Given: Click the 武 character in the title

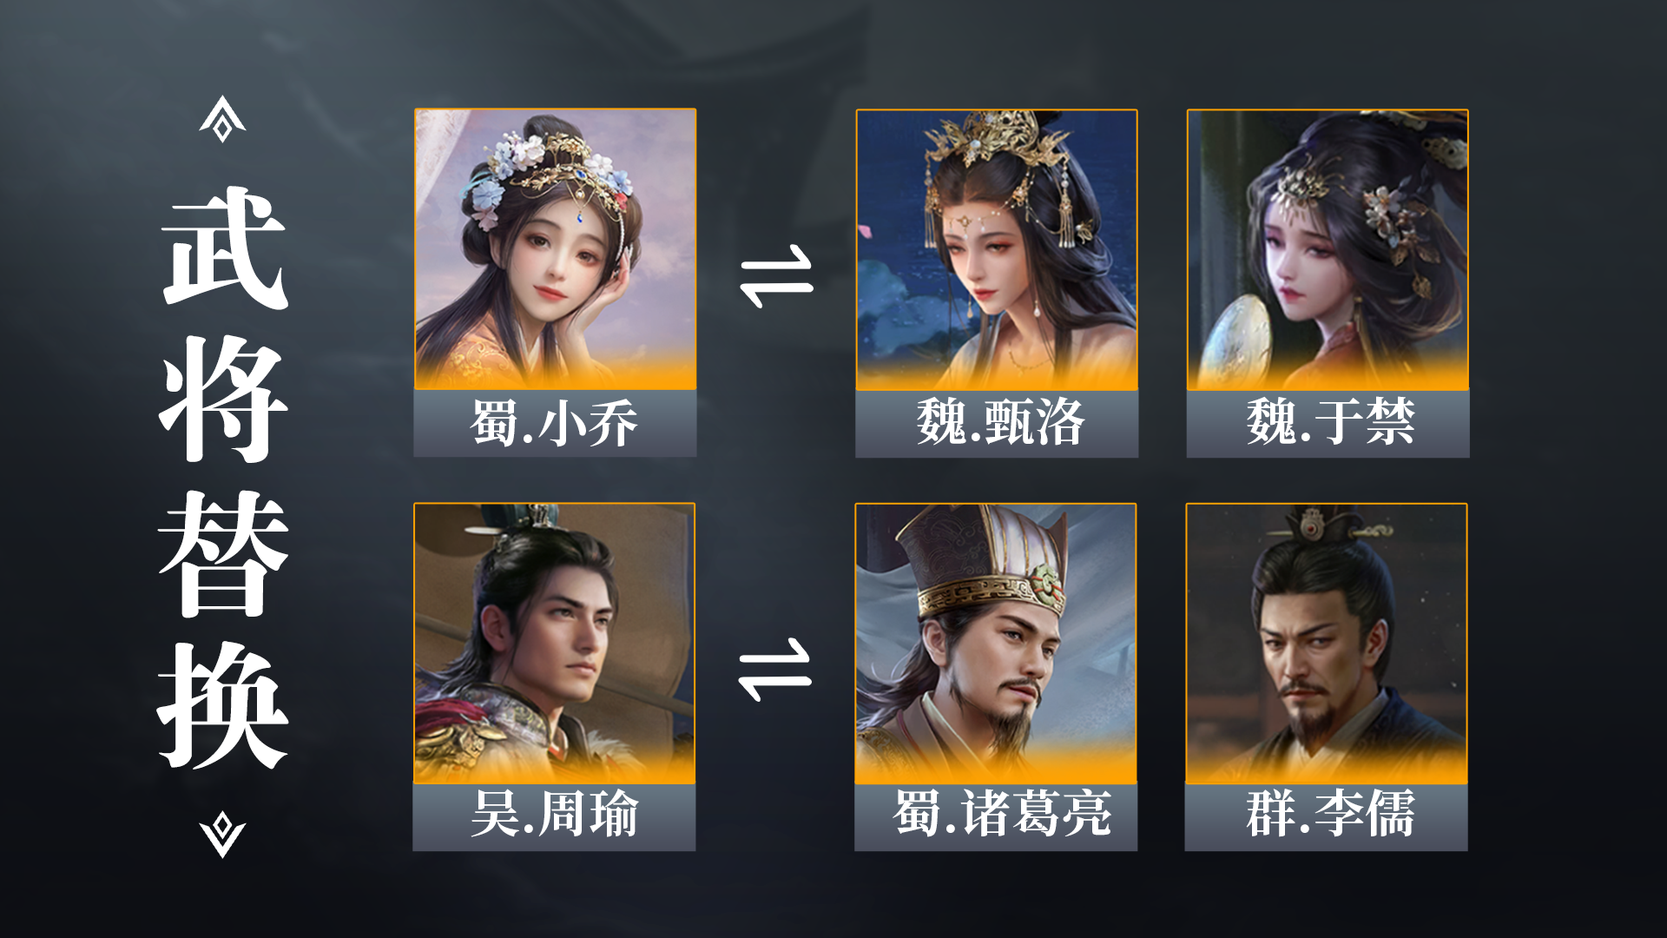Looking at the screenshot, I should click(224, 249).
